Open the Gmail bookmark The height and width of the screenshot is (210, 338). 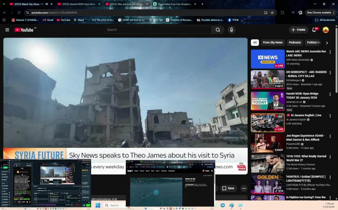pyautogui.click(x=48, y=20)
